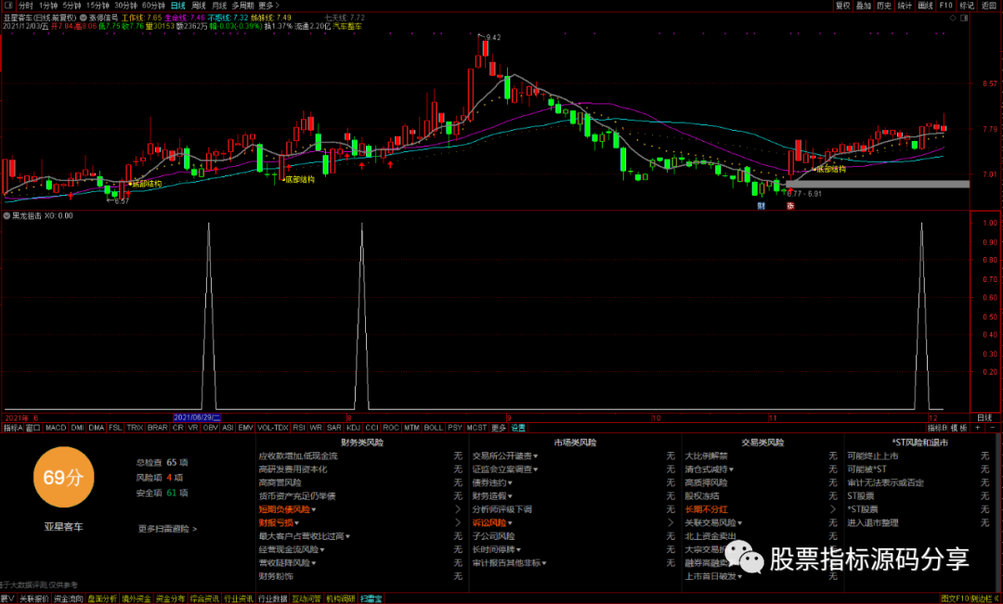Click the 9.42 high price marker
This screenshot has height=604, width=1003.
pos(492,37)
